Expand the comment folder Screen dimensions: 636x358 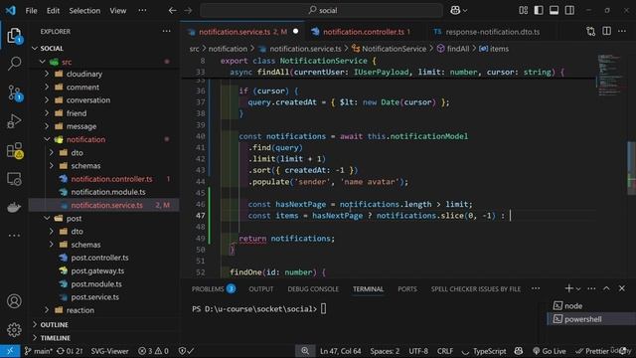point(47,87)
